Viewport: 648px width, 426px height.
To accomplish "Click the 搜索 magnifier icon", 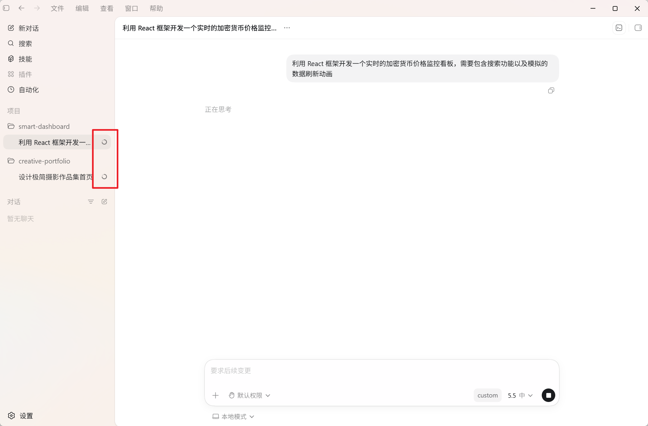I will (11, 43).
